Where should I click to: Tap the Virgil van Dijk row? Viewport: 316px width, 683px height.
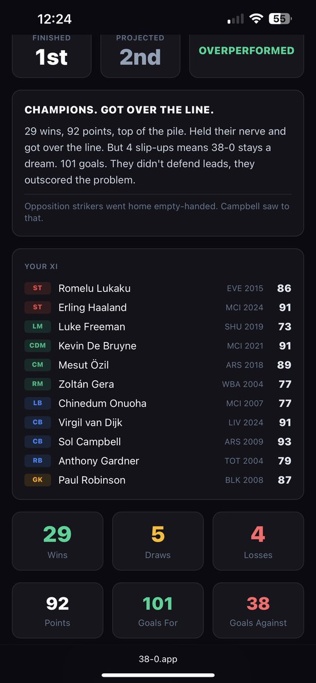158,422
